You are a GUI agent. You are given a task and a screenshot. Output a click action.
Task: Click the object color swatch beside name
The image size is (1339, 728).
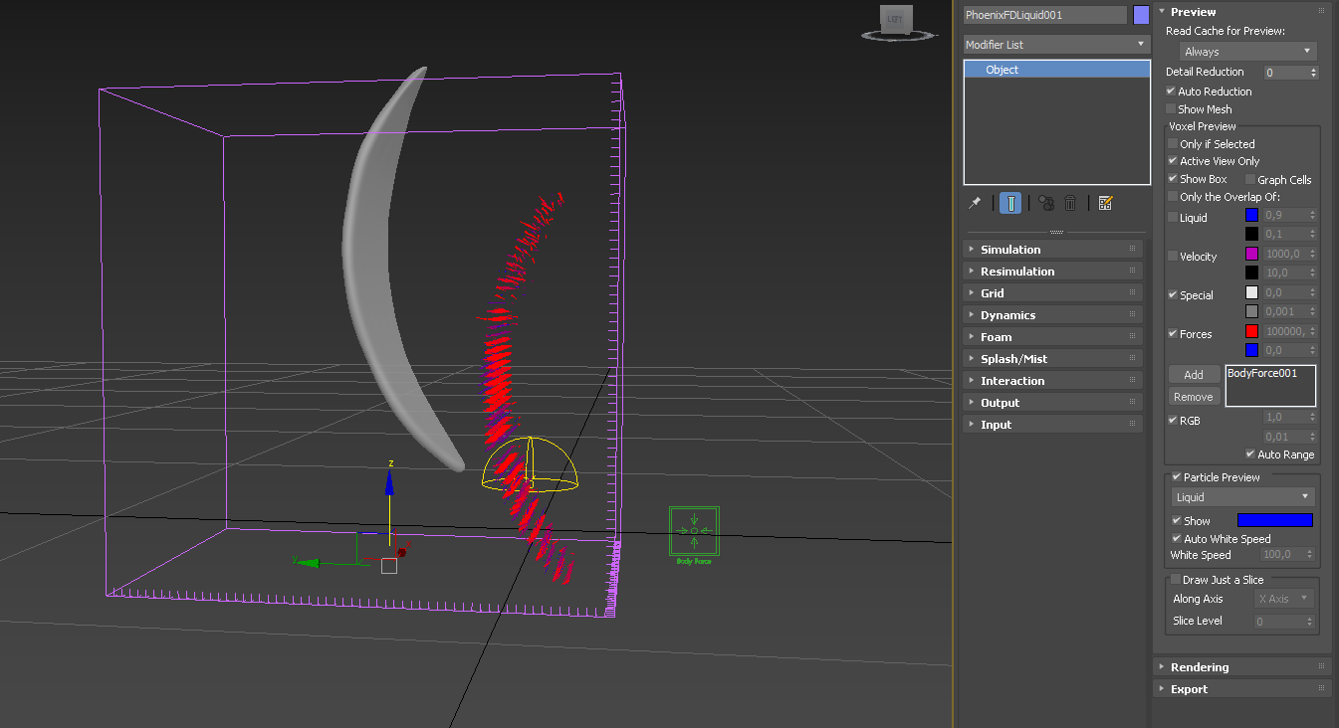coord(1141,15)
